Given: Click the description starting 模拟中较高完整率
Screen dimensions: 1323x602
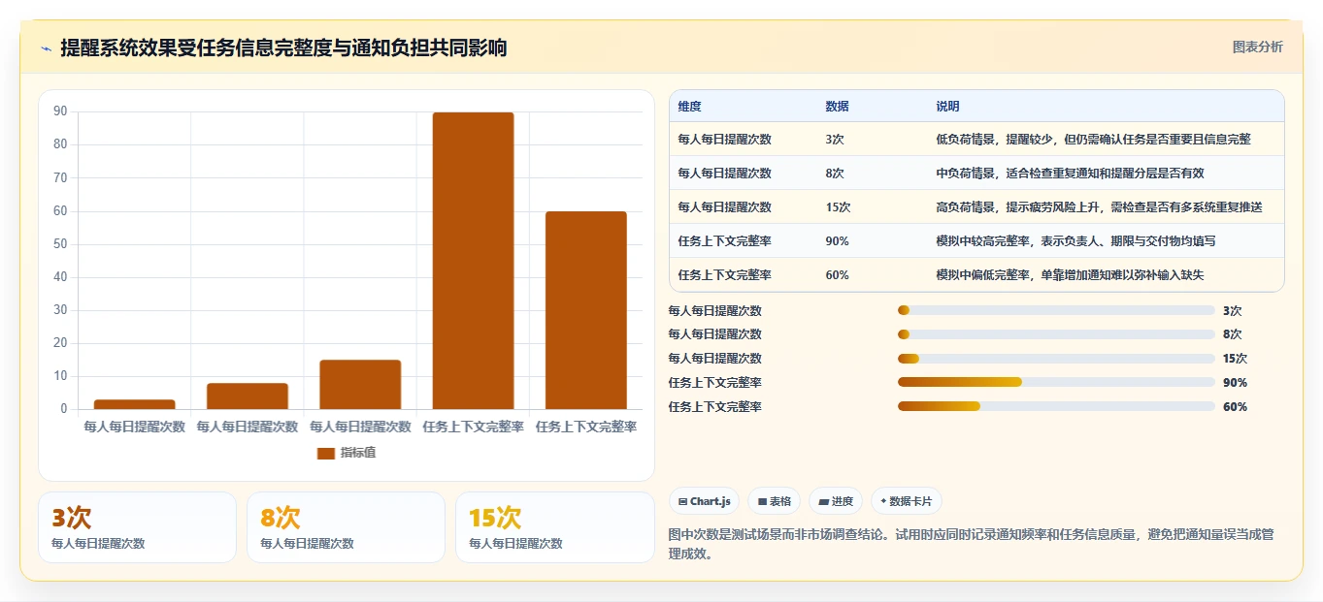Looking at the screenshot, I should pos(1075,240).
